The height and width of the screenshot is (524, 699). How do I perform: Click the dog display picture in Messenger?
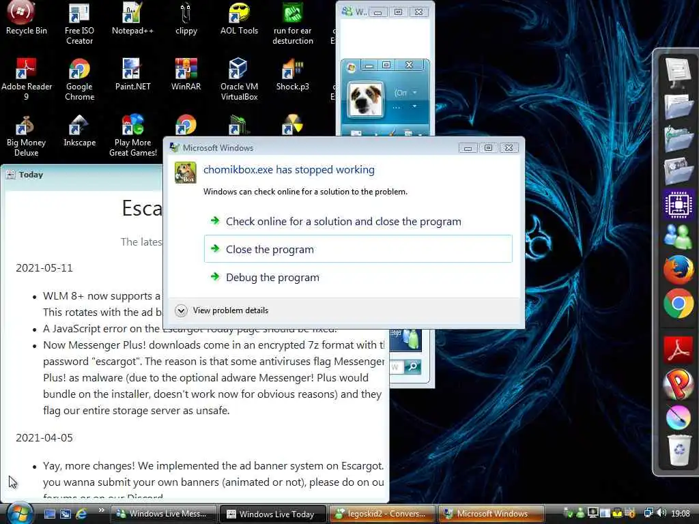[x=365, y=99]
